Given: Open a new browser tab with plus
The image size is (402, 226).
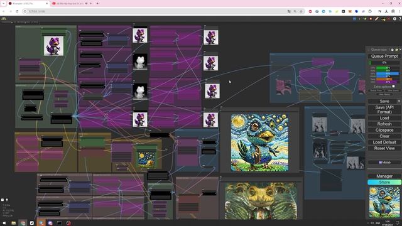Looking at the screenshot, I should pos(97,4).
